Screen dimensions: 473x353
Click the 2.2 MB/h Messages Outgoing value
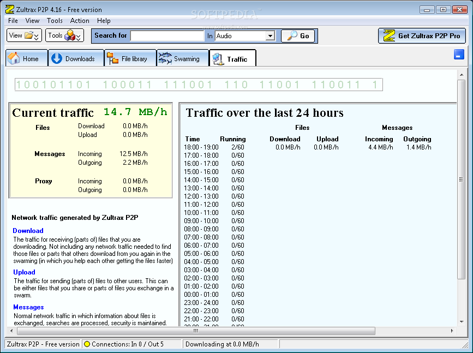(135, 163)
